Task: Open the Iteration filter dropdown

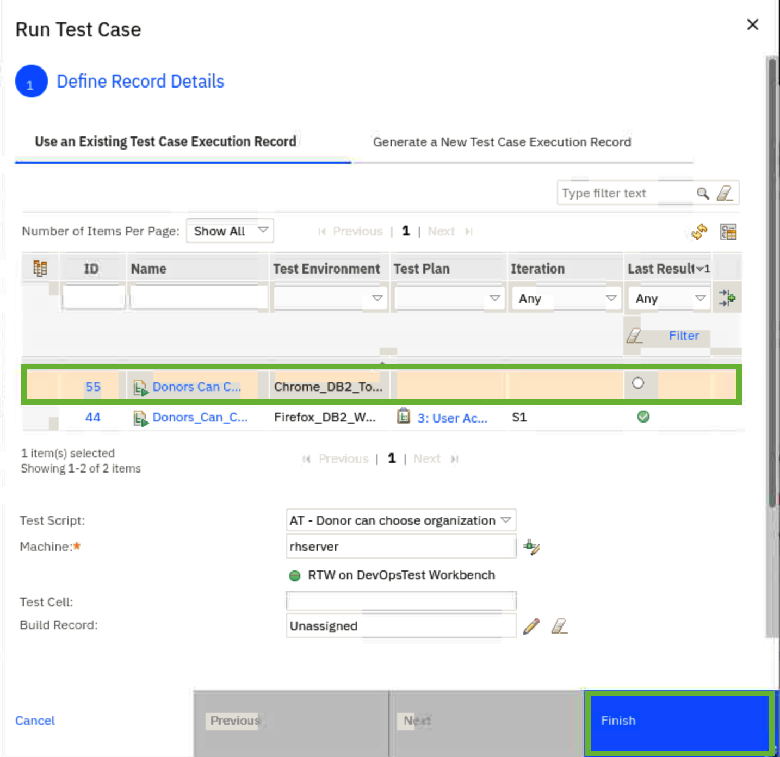Action: [x=611, y=298]
